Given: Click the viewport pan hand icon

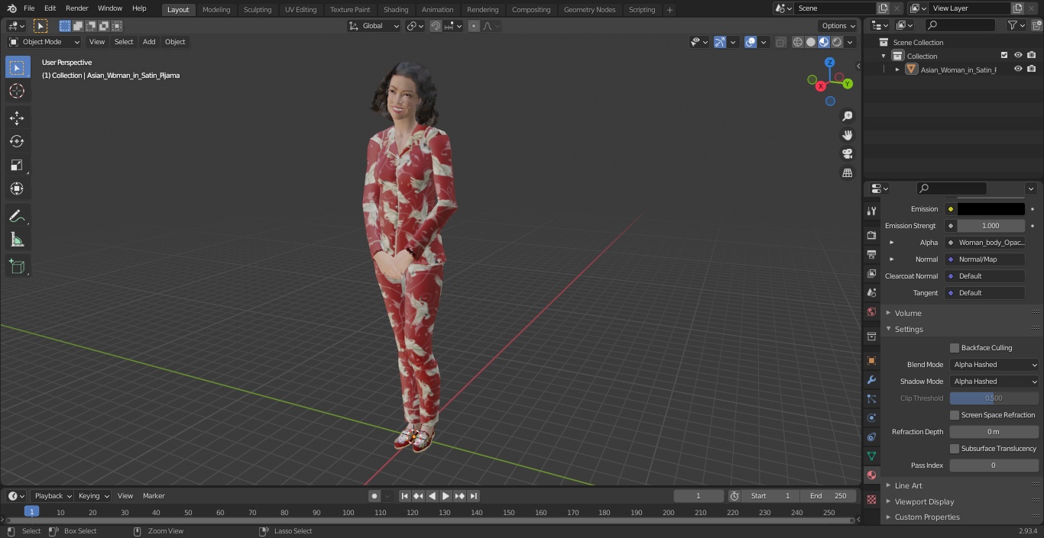Looking at the screenshot, I should pyautogui.click(x=847, y=135).
